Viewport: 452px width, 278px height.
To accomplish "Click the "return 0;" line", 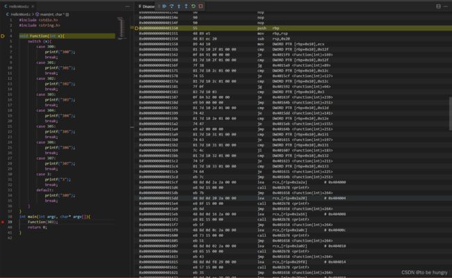I will click(x=37, y=227).
